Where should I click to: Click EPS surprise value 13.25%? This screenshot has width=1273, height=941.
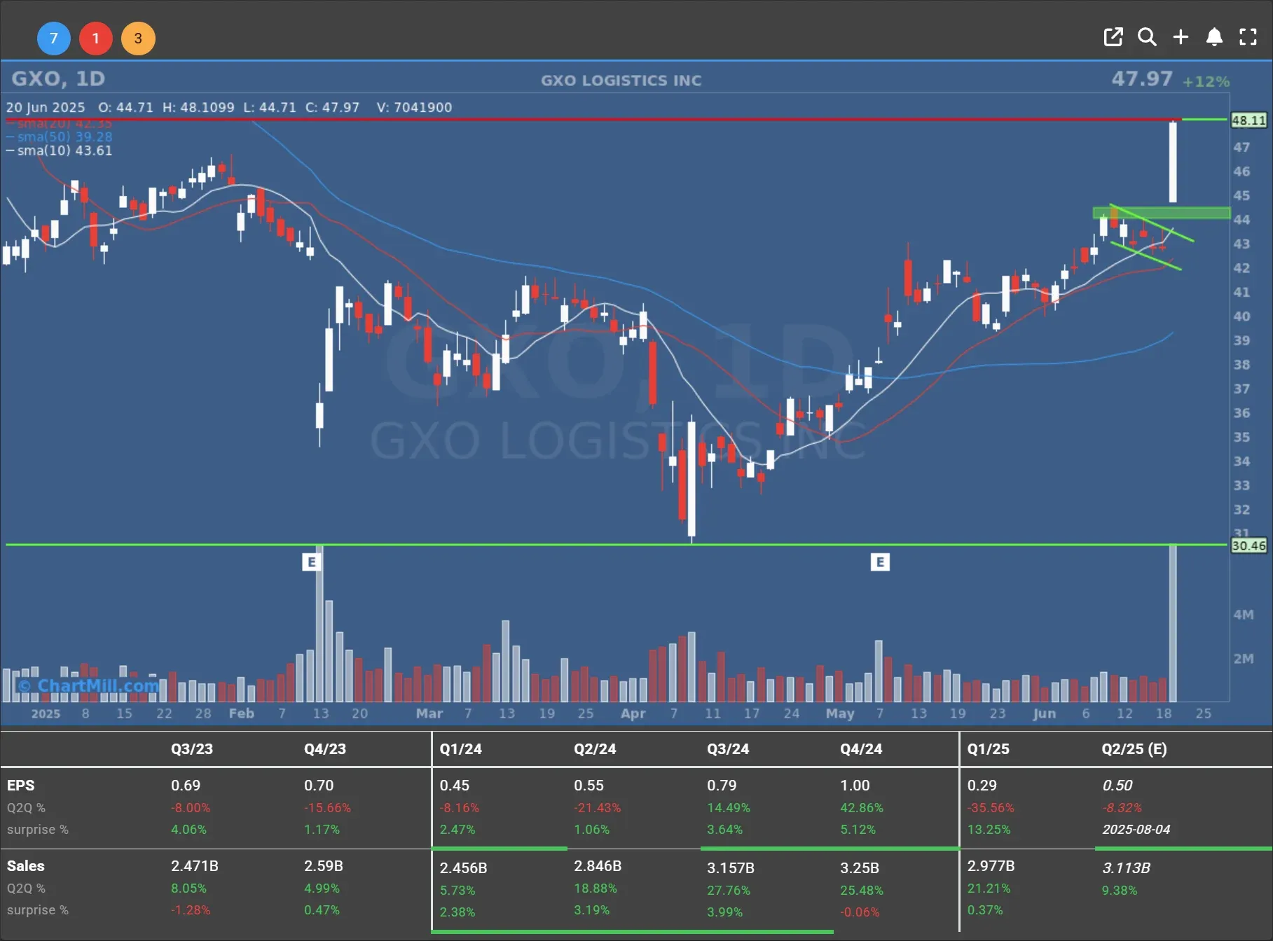pyautogui.click(x=989, y=829)
